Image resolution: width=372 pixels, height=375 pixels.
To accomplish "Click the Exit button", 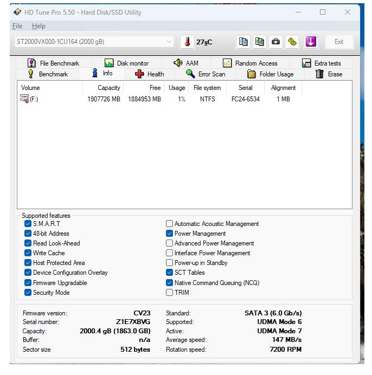I will (339, 42).
